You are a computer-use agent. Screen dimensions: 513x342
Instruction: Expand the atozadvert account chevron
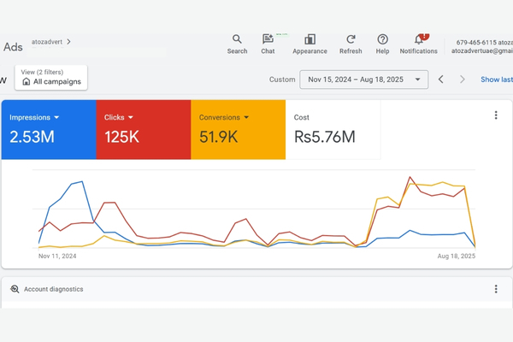coord(69,41)
